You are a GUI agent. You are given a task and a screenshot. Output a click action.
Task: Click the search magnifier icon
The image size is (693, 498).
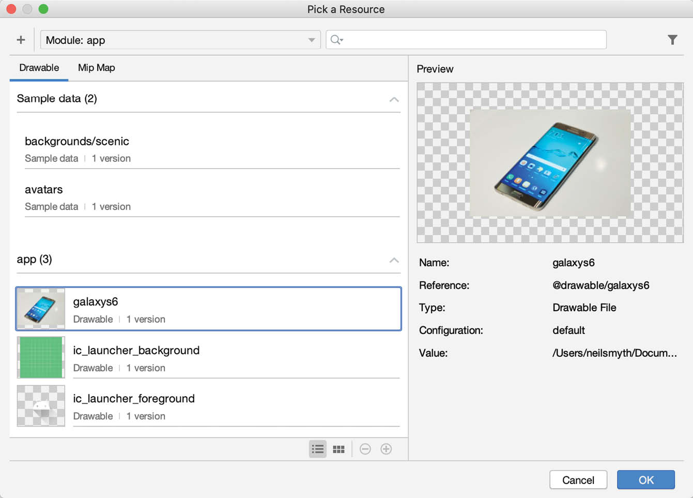point(336,40)
